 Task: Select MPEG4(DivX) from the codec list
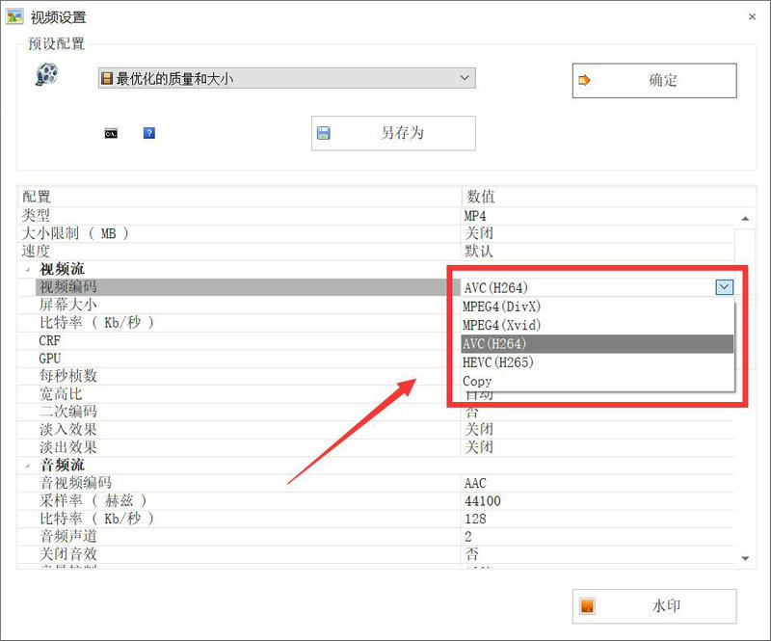point(598,307)
